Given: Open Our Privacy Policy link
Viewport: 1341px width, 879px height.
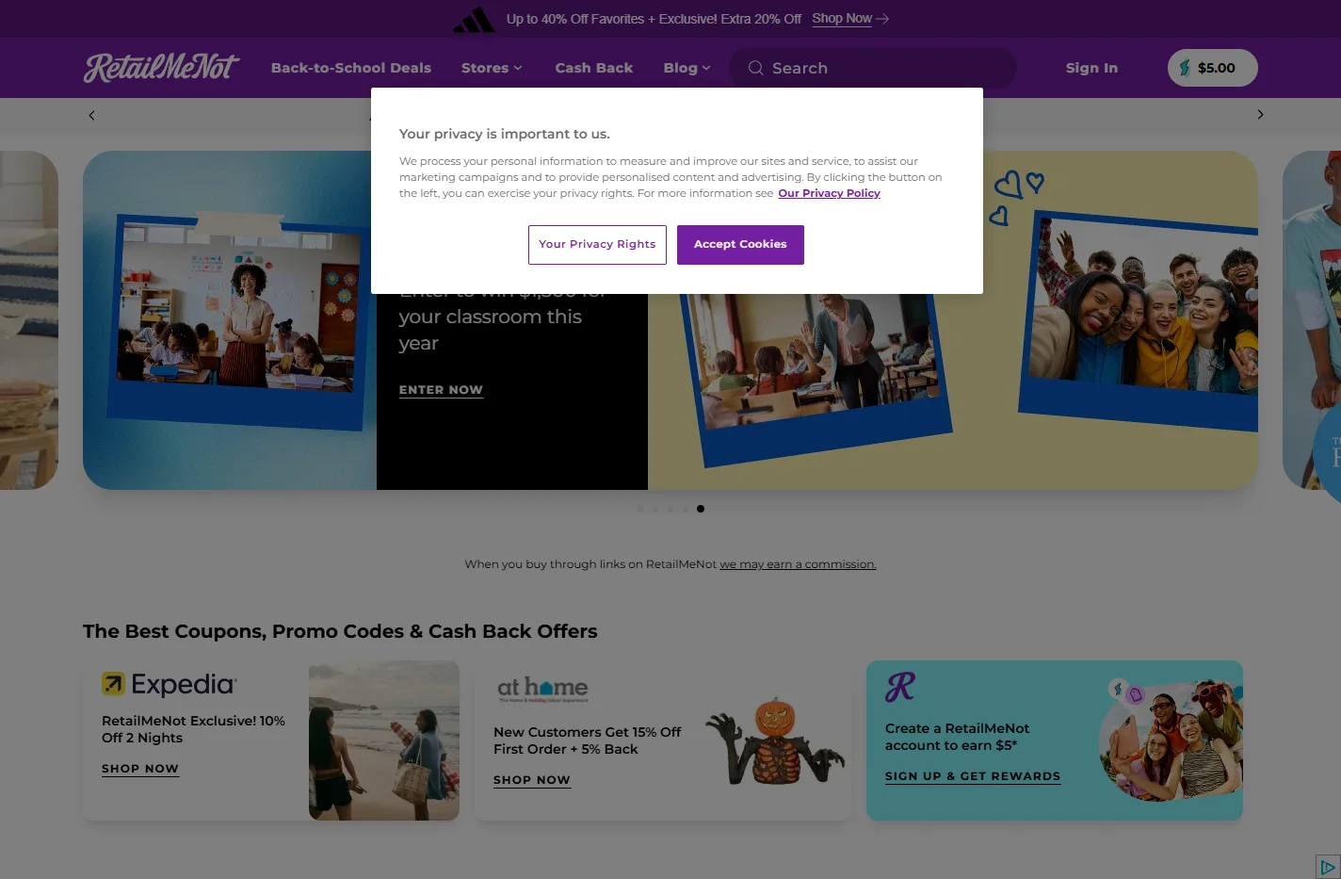Looking at the screenshot, I should click(829, 193).
